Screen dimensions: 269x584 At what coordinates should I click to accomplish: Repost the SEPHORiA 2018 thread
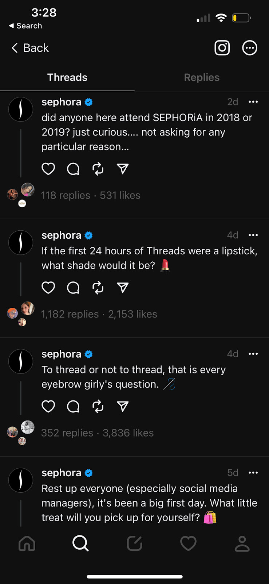[x=98, y=169]
